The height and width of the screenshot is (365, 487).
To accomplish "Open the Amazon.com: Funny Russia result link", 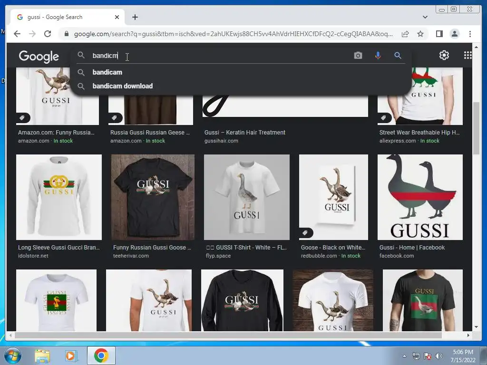I will point(56,133).
